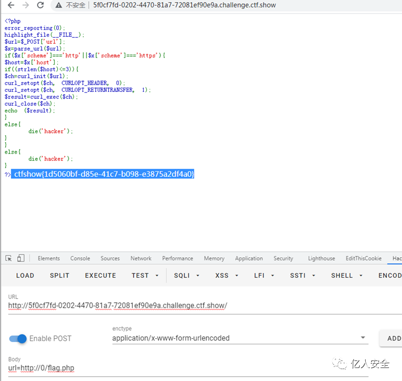The width and height of the screenshot is (402, 381).
Task: Focus the HackBar URL input field
Action: coord(205,306)
